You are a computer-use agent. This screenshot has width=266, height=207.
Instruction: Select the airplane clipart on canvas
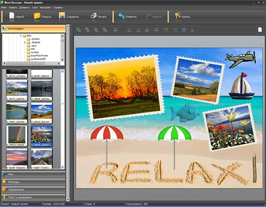(241, 59)
